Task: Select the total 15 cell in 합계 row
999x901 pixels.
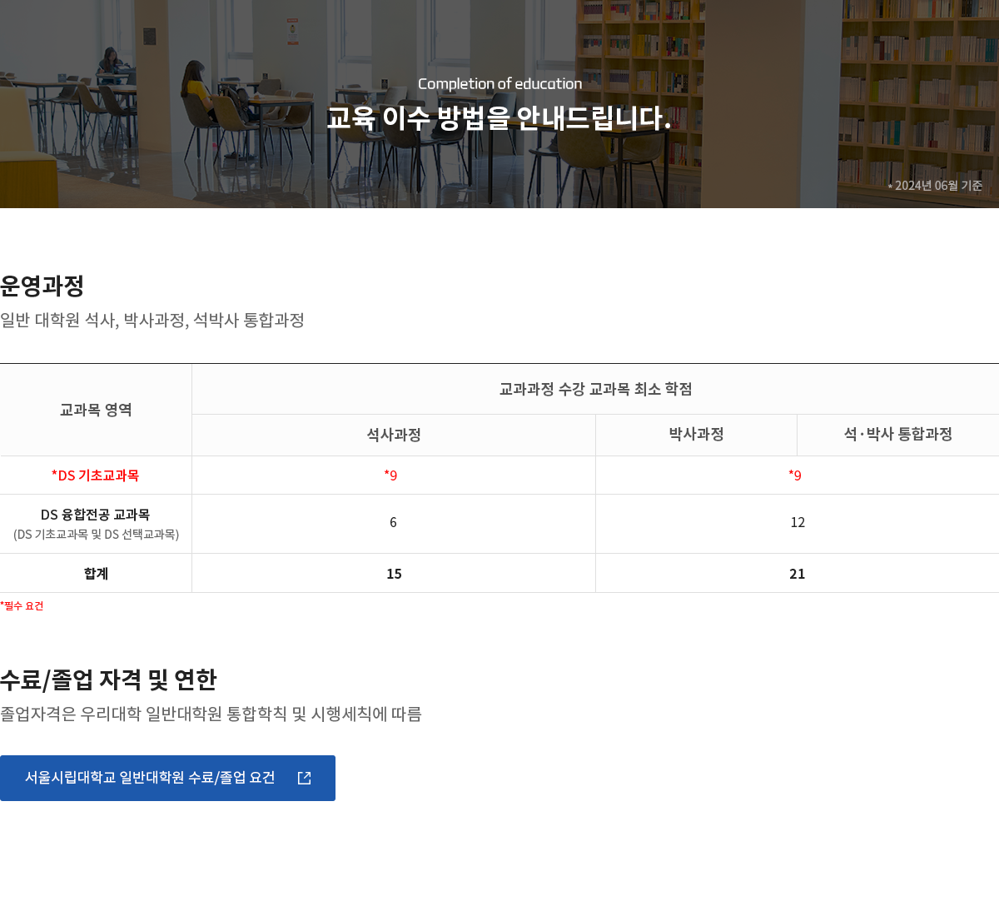Action: coord(394,574)
